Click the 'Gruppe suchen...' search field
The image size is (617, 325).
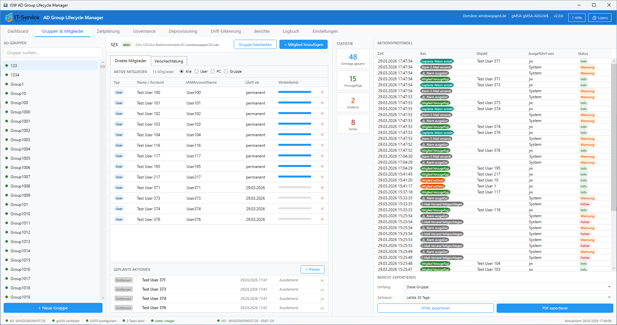tap(53, 53)
